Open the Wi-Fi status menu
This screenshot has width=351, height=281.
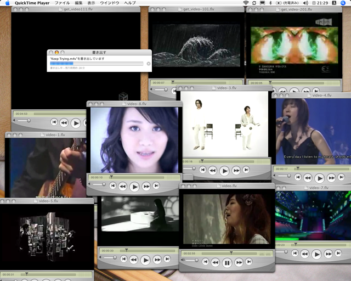pos(246,3)
